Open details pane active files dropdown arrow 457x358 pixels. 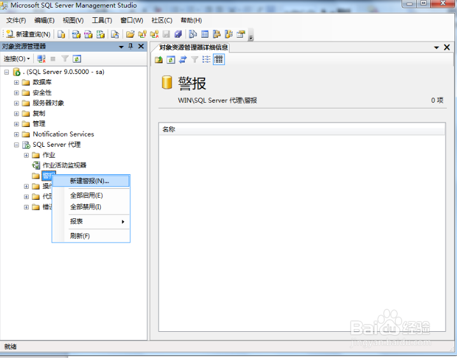tap(437, 48)
